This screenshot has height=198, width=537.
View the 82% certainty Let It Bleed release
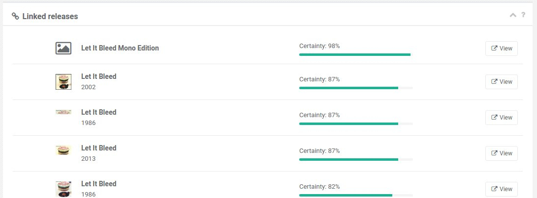click(x=502, y=189)
